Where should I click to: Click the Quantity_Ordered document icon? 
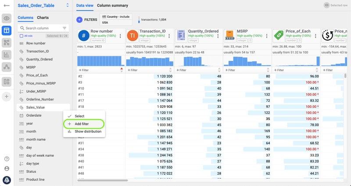181,36
